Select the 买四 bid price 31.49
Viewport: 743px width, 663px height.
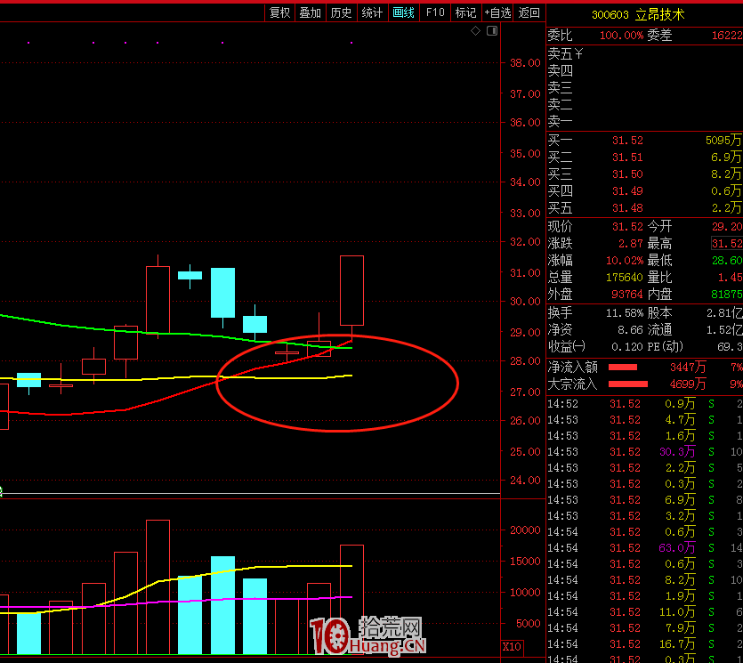point(627,191)
